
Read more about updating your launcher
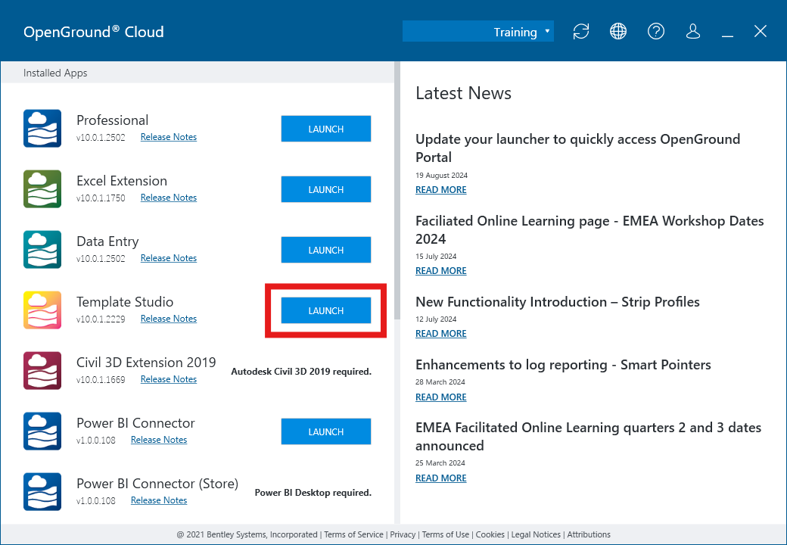click(440, 190)
